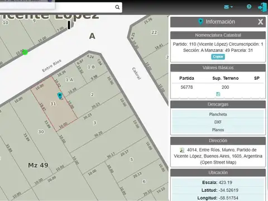Click the Cabral street label
268x201 pixels.
(136, 74)
